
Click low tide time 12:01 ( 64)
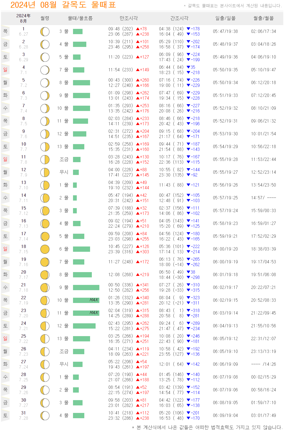tap(171, 364)
